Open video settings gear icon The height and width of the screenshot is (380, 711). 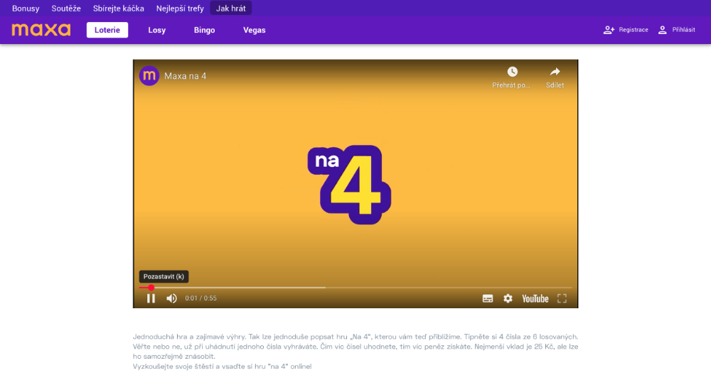point(508,298)
